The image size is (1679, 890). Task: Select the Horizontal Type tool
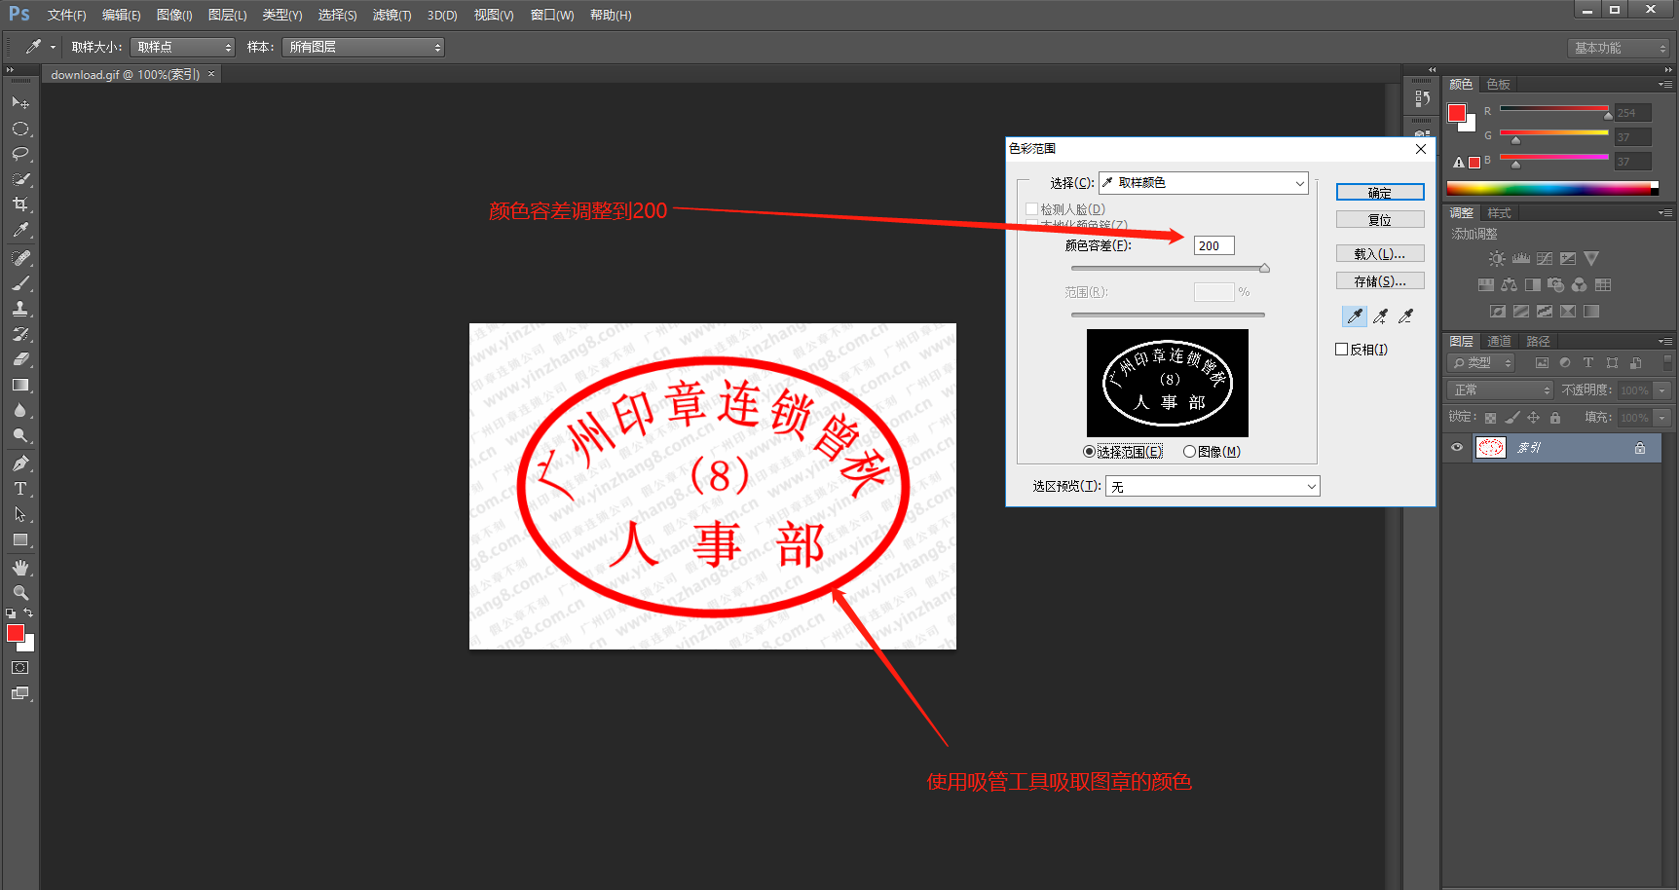[20, 489]
